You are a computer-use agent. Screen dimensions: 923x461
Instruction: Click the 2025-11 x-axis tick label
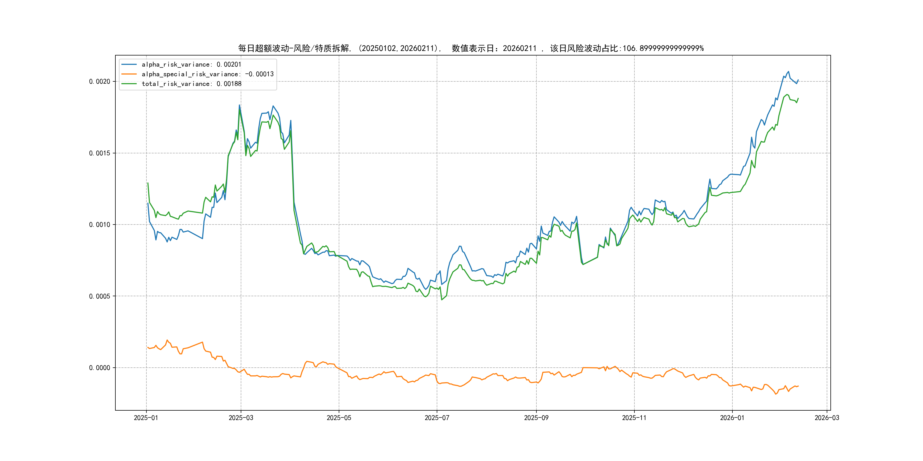click(634, 418)
